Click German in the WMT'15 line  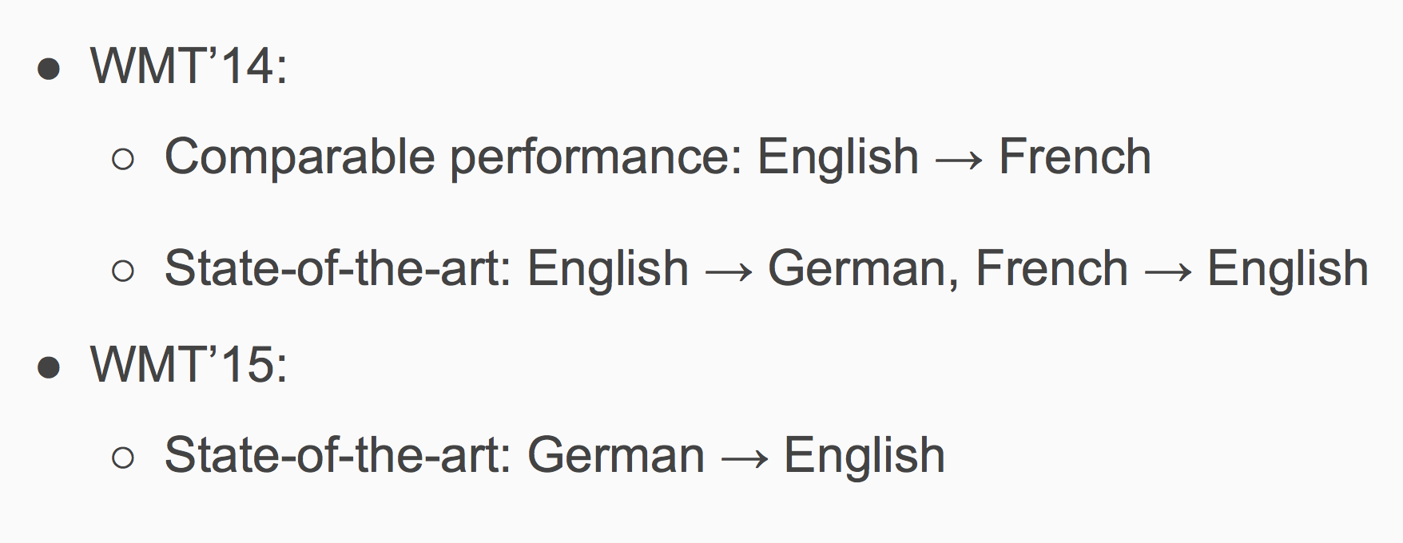point(616,455)
